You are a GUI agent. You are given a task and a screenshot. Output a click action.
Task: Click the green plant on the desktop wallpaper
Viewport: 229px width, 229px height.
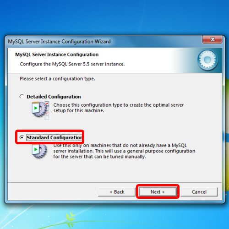click(71, 219)
